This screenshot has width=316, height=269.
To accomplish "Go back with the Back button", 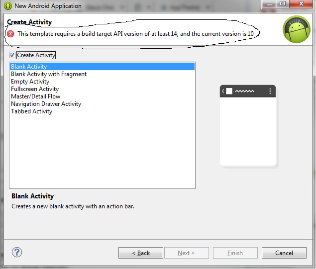I will point(141,253).
